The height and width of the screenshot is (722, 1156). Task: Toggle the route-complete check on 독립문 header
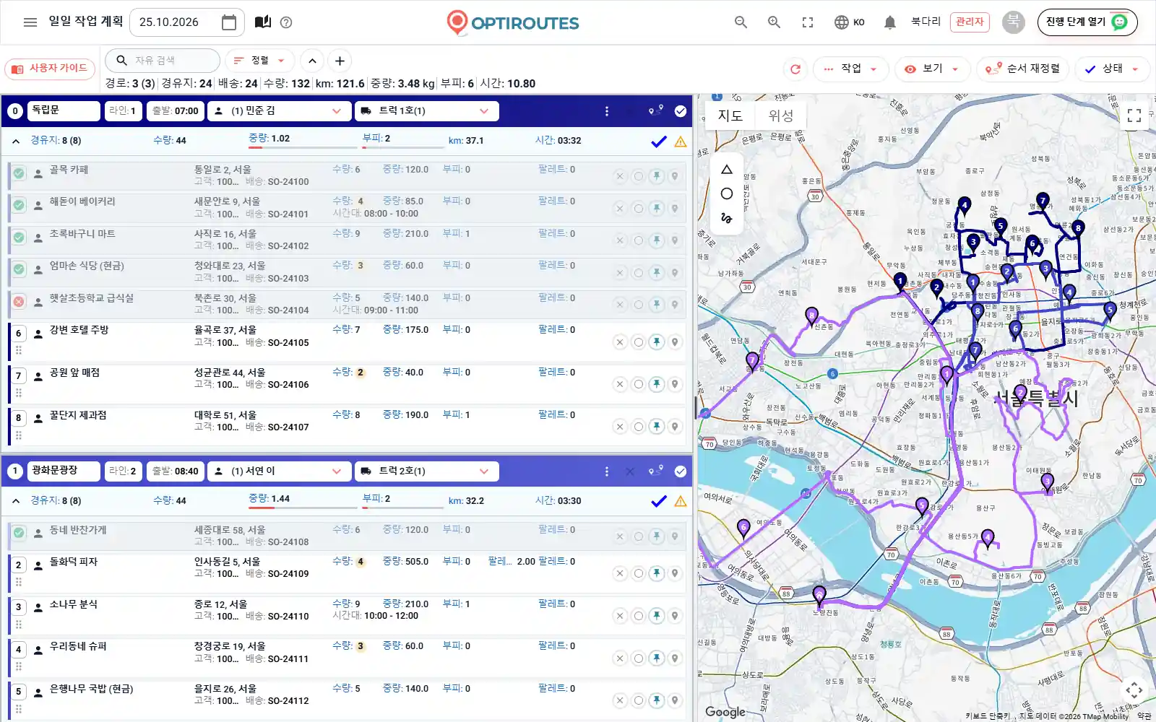[x=681, y=111]
